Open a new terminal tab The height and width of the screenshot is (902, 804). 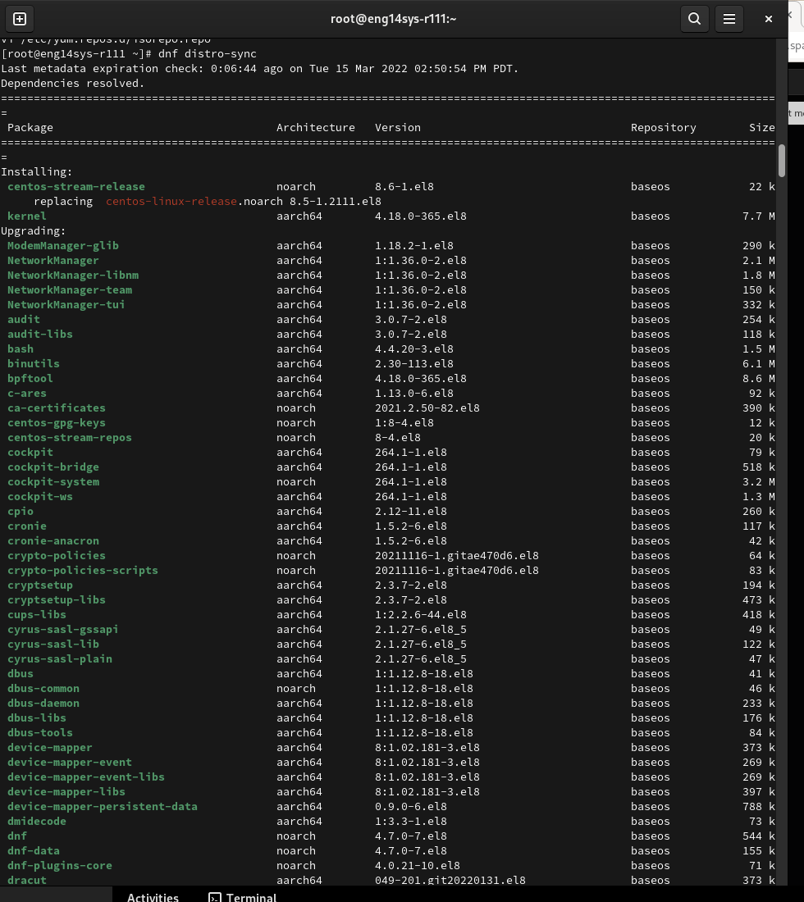point(20,18)
